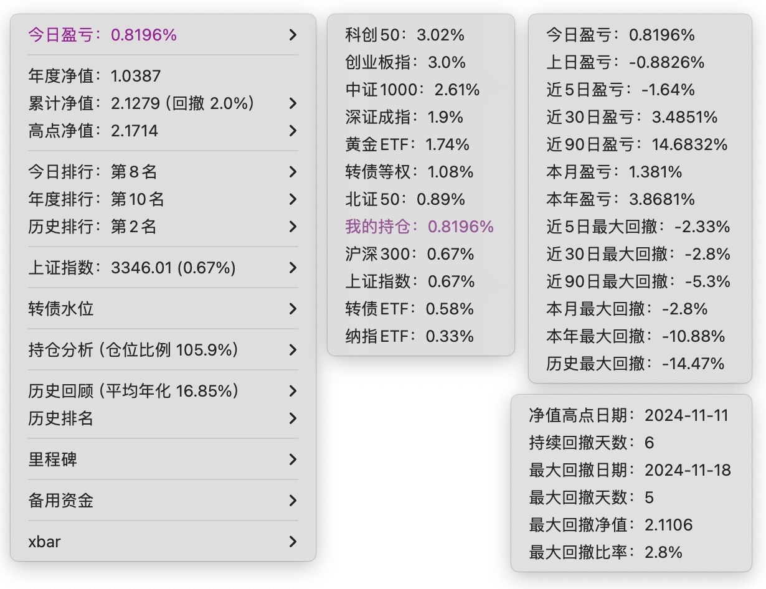This screenshot has height=589, width=766.
Task: Open the 备用资金 menu entry
Action: (x=61, y=501)
